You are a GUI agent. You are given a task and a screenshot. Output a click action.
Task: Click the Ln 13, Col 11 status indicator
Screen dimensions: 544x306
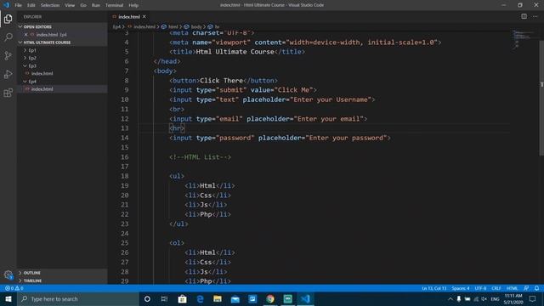point(434,288)
